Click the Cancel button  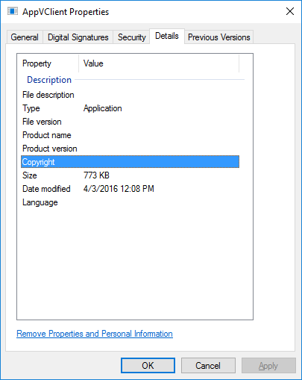tap(208, 366)
